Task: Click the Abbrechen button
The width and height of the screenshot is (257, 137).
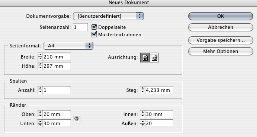Action: point(221,27)
